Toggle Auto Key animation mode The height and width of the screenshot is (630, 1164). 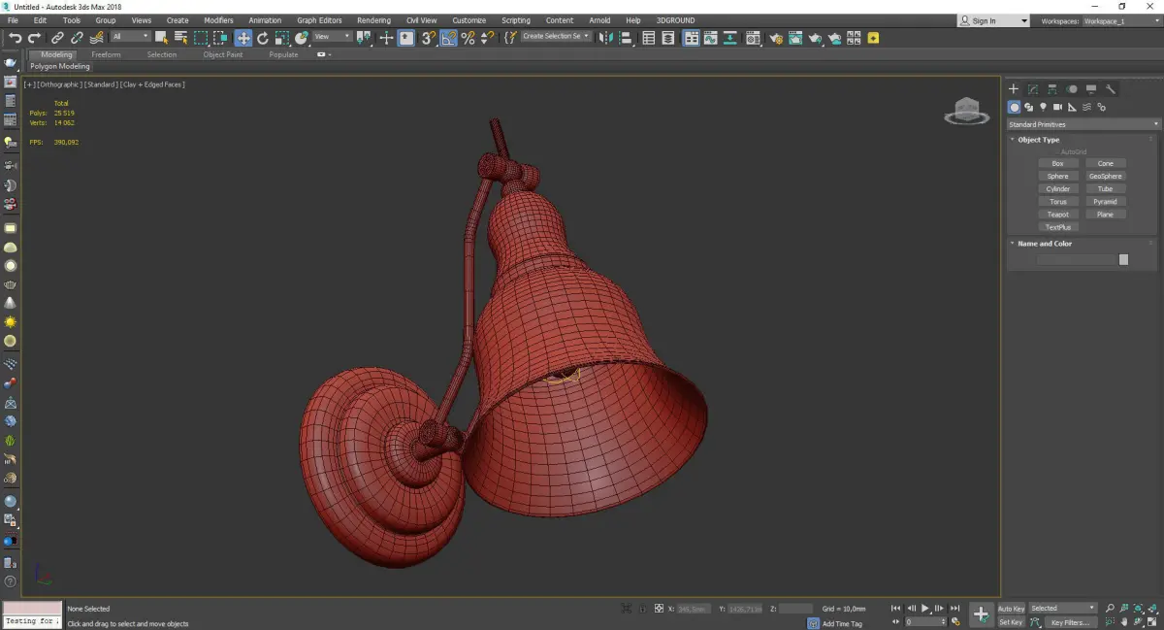[1011, 609]
